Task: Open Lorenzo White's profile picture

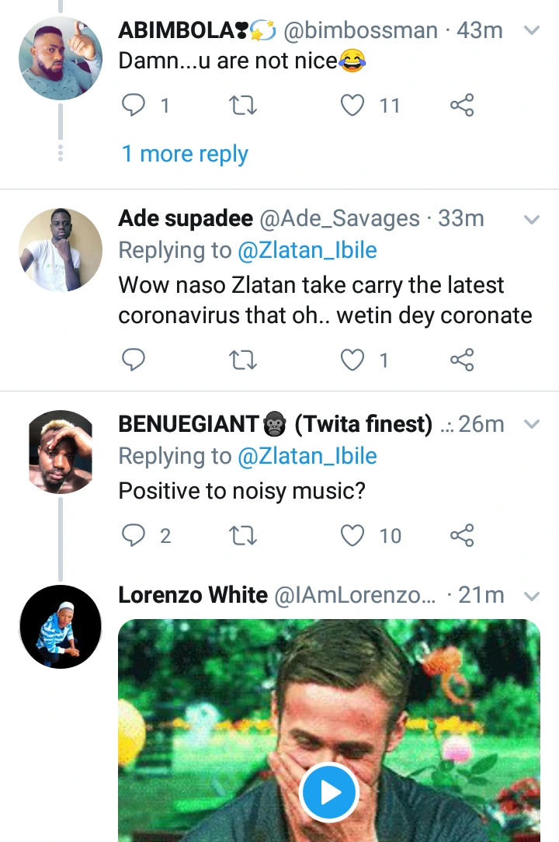Action: 61,627
